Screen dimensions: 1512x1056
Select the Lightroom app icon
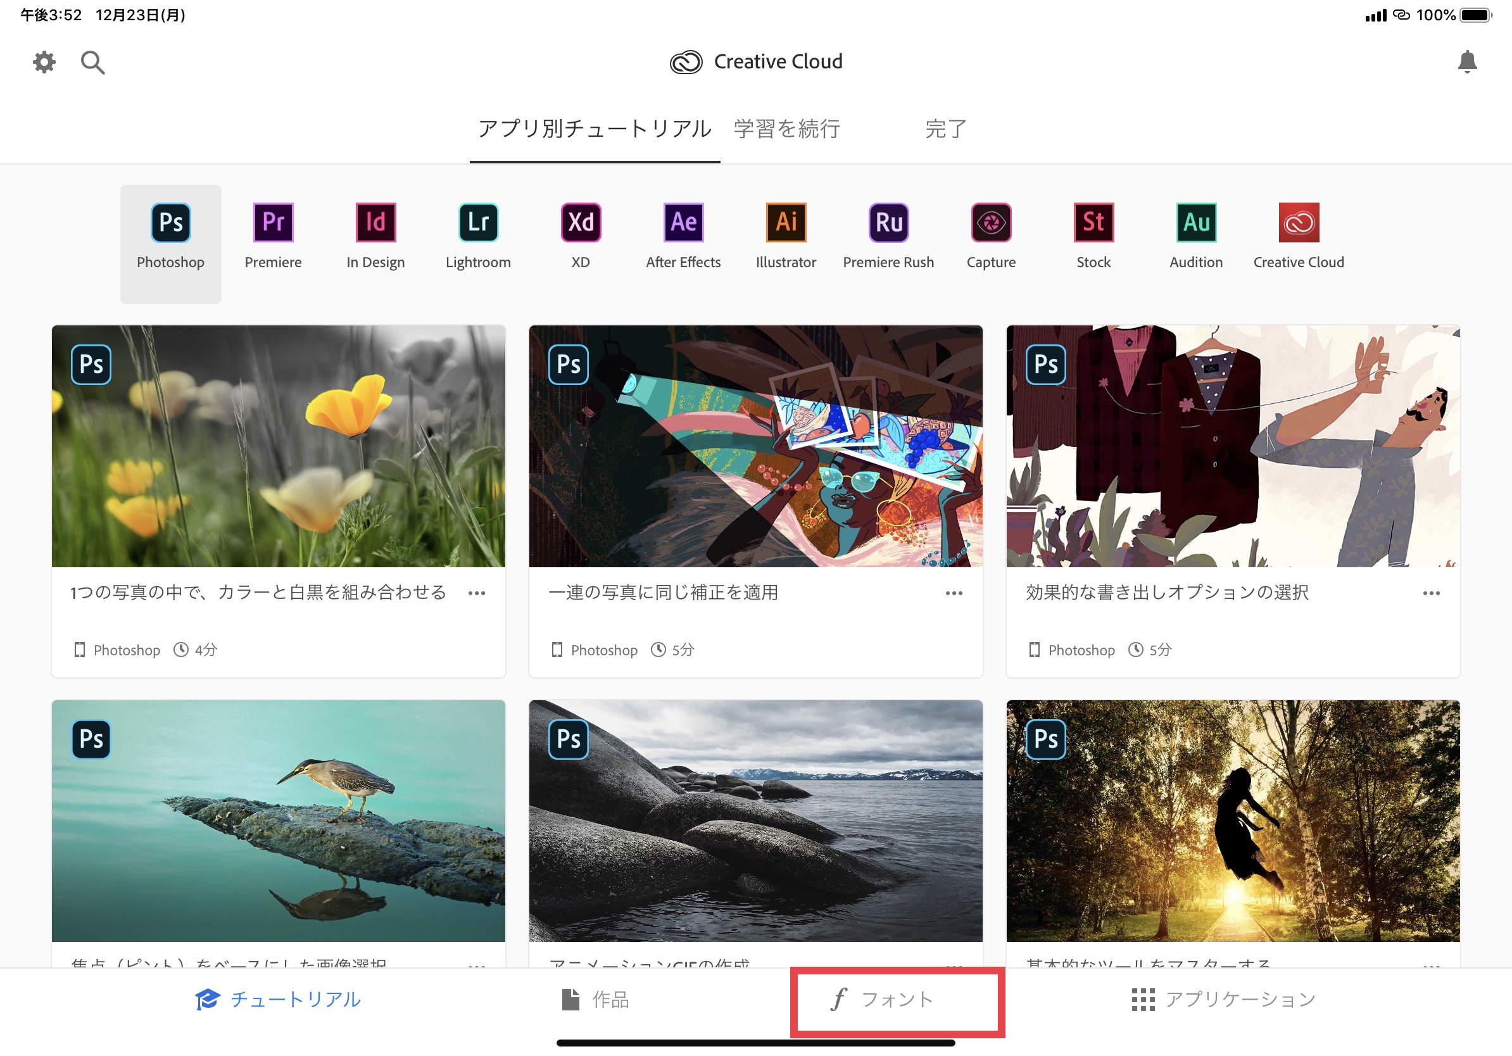tap(478, 223)
